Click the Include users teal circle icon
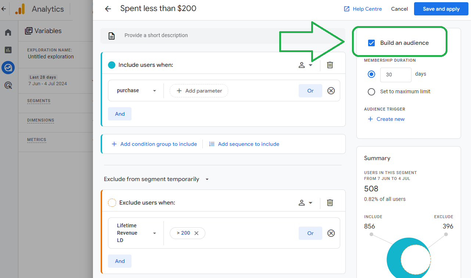471x278 pixels. pyautogui.click(x=112, y=65)
